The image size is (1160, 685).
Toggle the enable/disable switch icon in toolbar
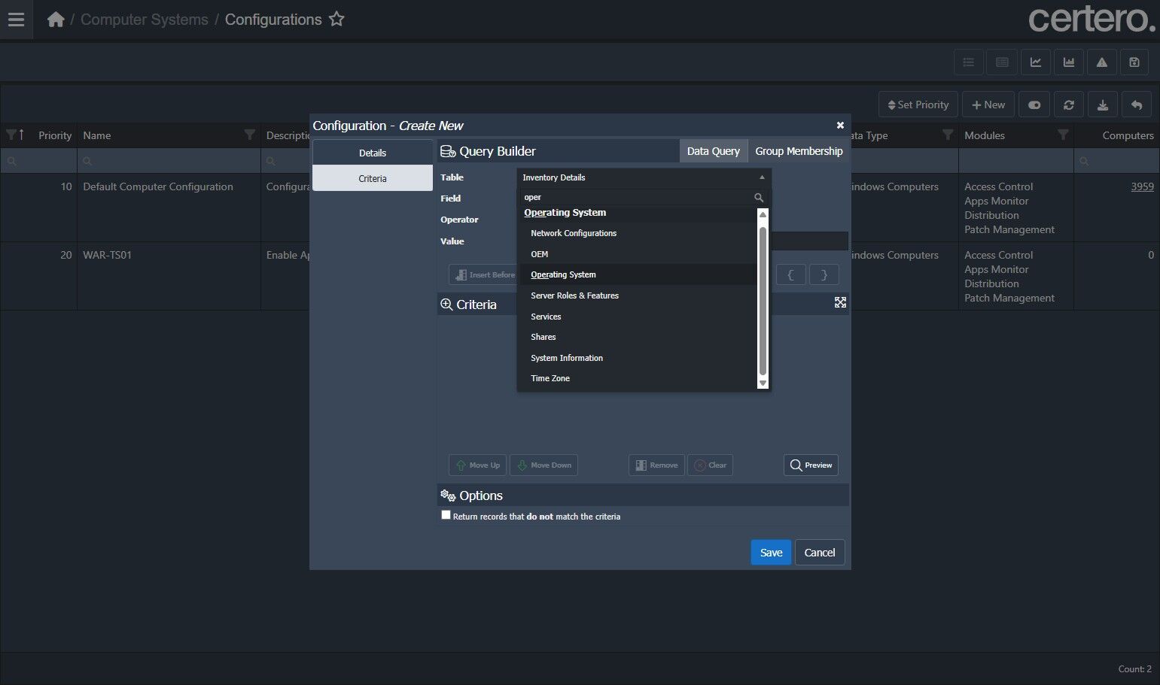coord(1034,105)
